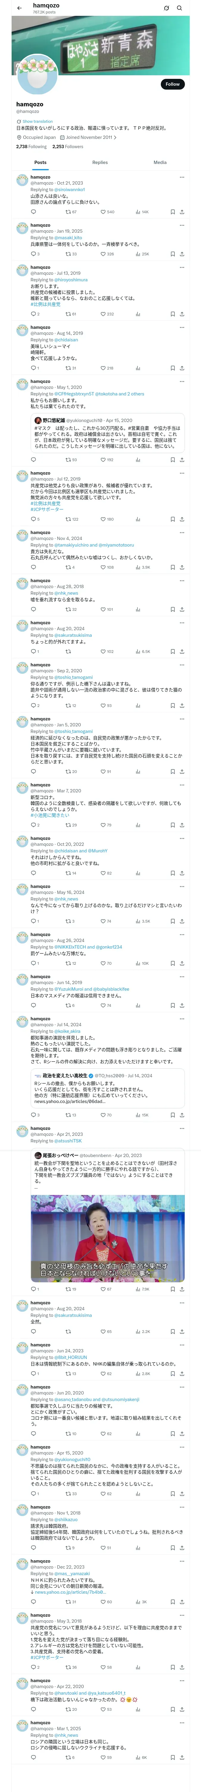The image size is (201, 1792).
Task: Bookmark the Oct 21, 2023 post
Action: pyautogui.click(x=173, y=212)
